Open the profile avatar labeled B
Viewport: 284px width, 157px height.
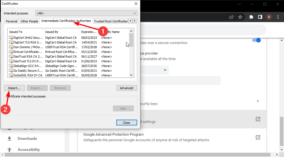coord(269,17)
